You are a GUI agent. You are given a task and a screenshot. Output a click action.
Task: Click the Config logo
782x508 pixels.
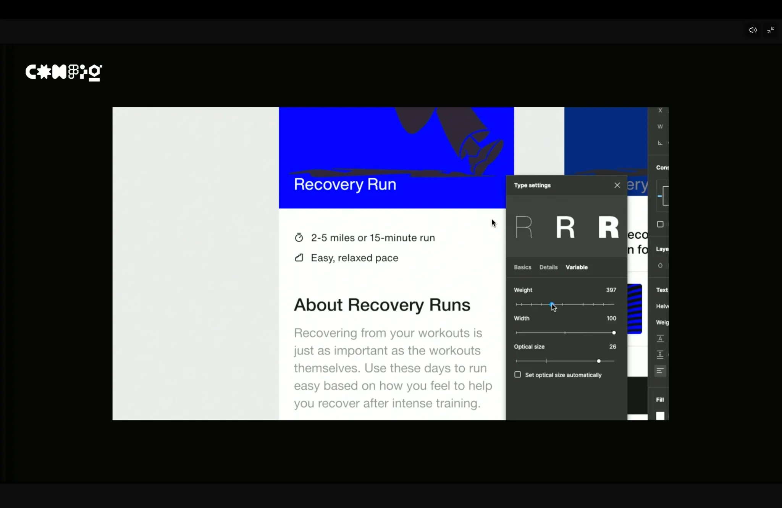tap(64, 72)
